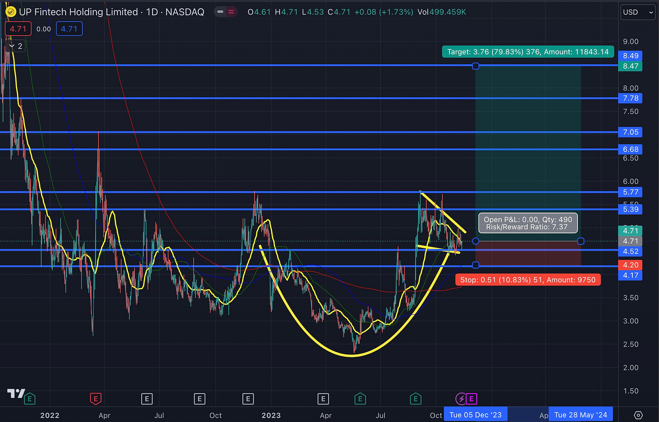Click the 8.49 price axis label
The height and width of the screenshot is (422, 659).
point(630,56)
